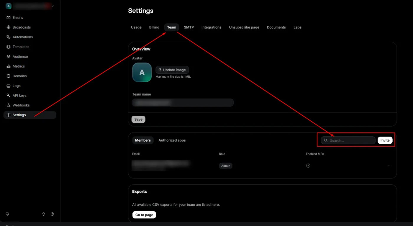Focus the members Search field

[348, 140]
